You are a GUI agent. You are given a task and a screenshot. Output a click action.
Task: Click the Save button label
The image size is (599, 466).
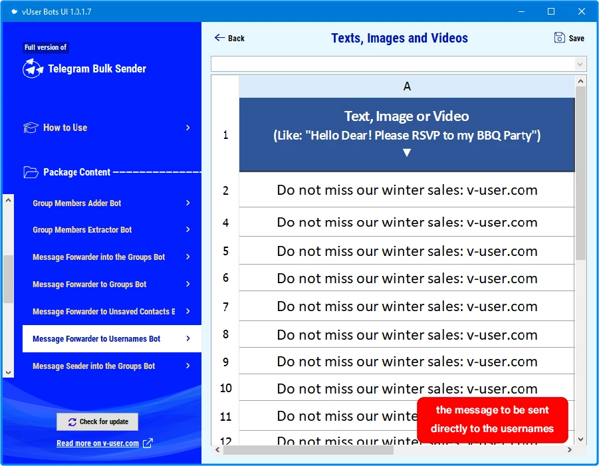(576, 38)
